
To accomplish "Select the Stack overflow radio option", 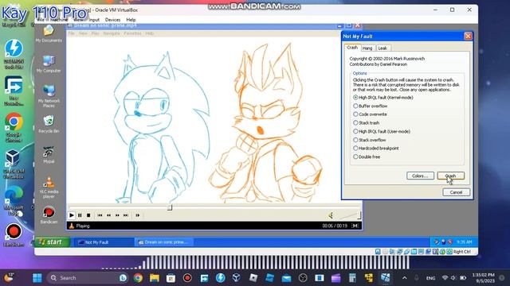I will coord(370,140).
